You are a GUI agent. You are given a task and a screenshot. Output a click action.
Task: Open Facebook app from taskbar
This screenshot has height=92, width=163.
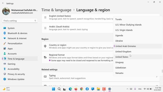(87, 89)
